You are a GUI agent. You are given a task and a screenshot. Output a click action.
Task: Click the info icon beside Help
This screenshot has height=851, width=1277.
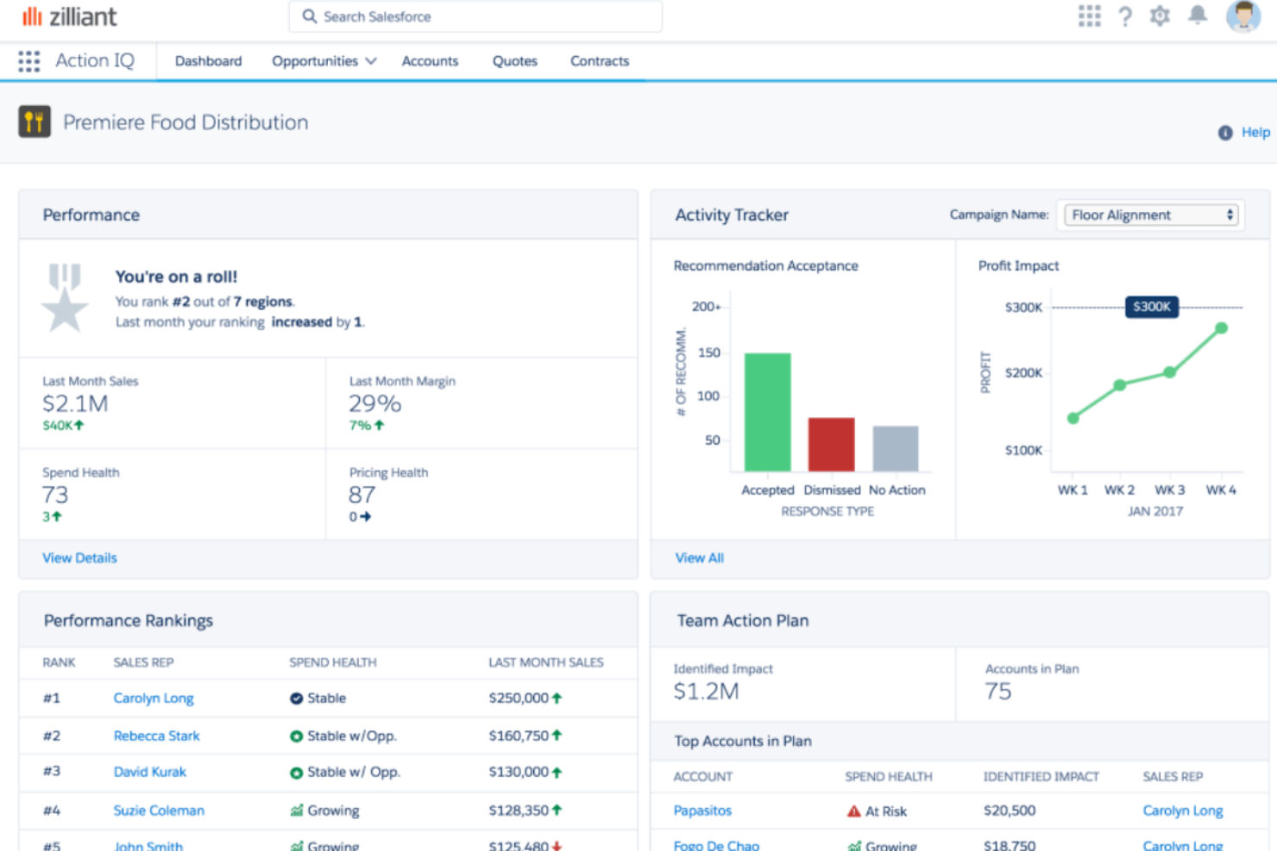click(x=1225, y=132)
